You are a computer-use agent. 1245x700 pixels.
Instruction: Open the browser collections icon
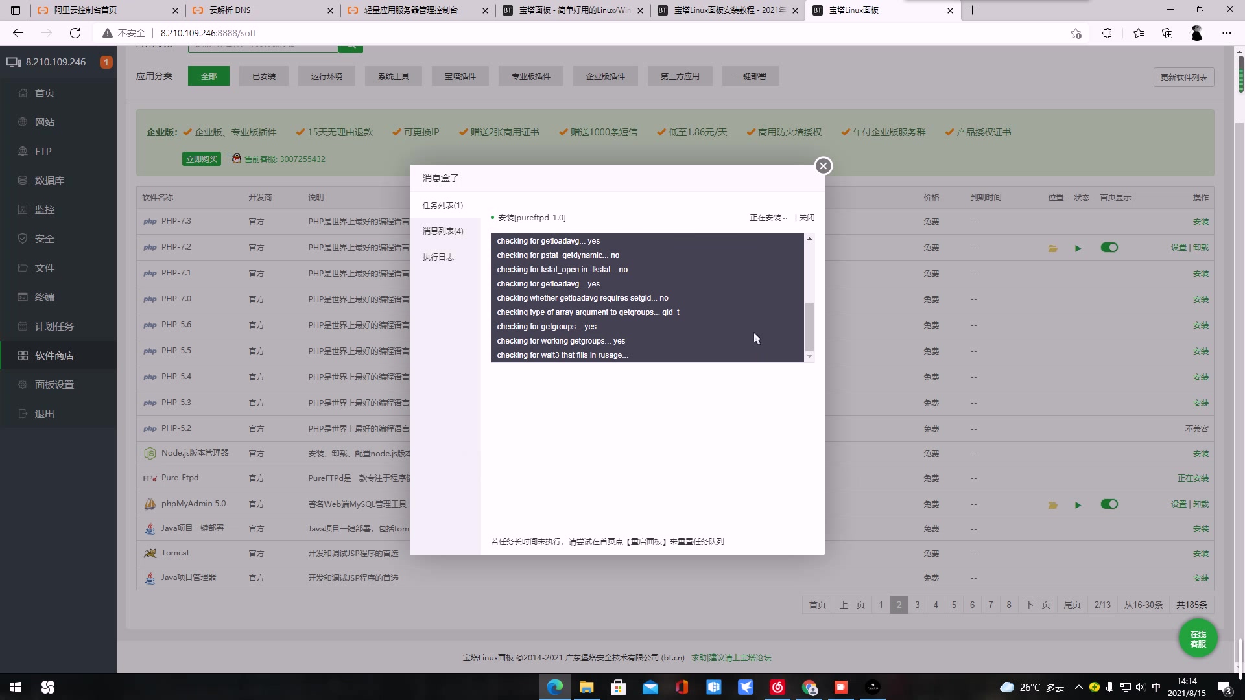[1167, 33]
